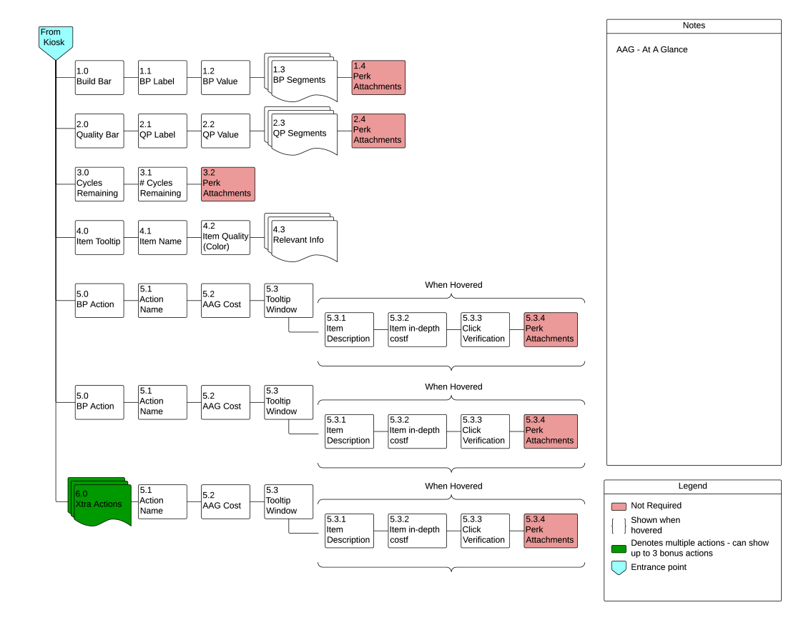Select the AAG - At A Glance note text

pyautogui.click(x=652, y=50)
